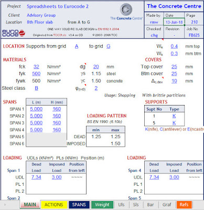Open the Bar sheet tab
Image resolution: width=204 pixels, height=210 pixels.
click(151, 205)
